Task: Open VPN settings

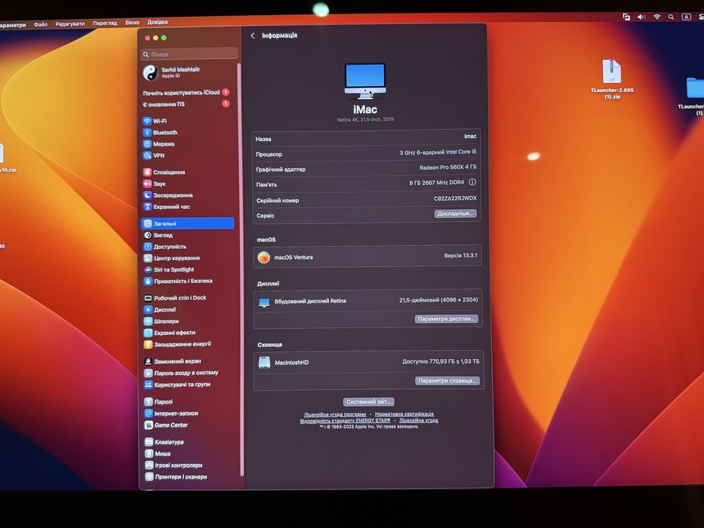Action: (154, 156)
